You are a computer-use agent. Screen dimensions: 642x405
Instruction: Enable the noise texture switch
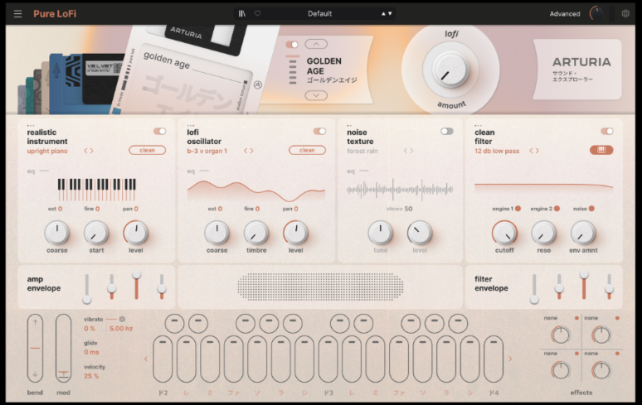pos(447,131)
